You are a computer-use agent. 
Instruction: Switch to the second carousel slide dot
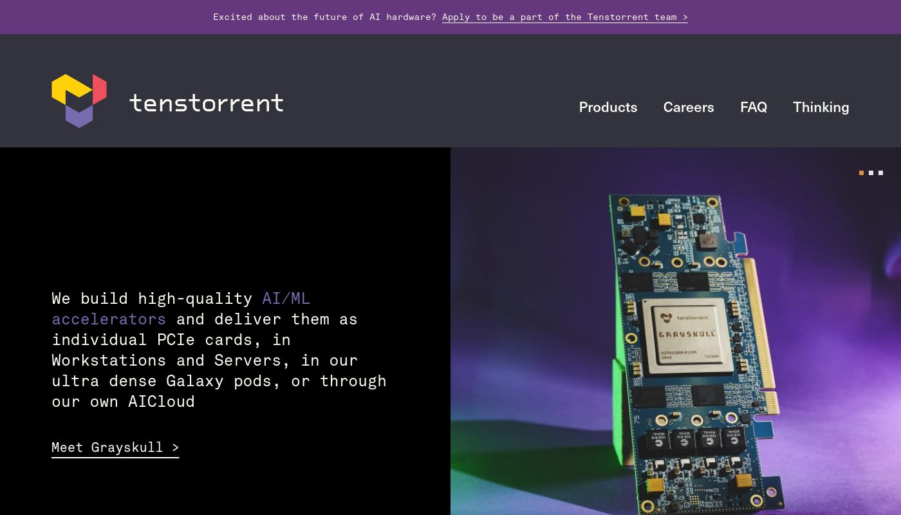(871, 173)
